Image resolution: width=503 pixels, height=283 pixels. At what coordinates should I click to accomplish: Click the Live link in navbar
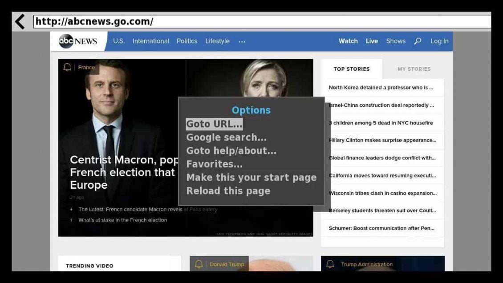(372, 41)
